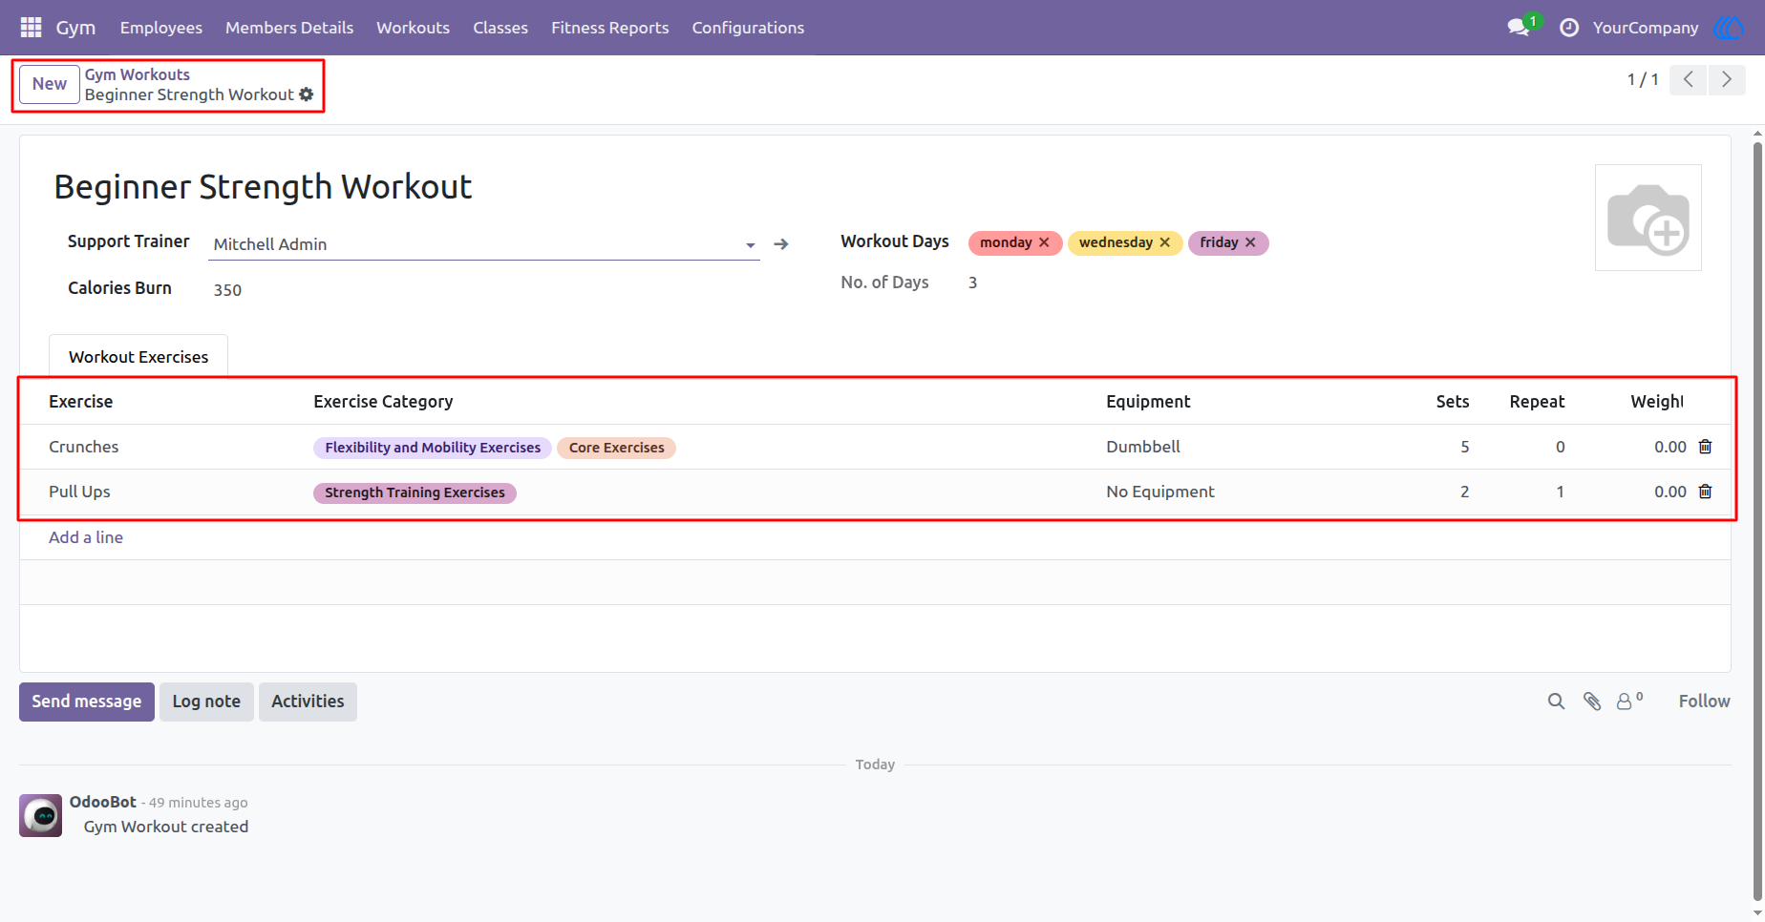The width and height of the screenshot is (1765, 922).
Task: Remove the wednesday tag
Action: coord(1165,242)
